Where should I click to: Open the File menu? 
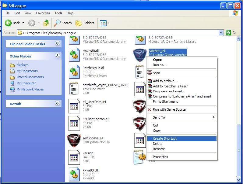7,13
